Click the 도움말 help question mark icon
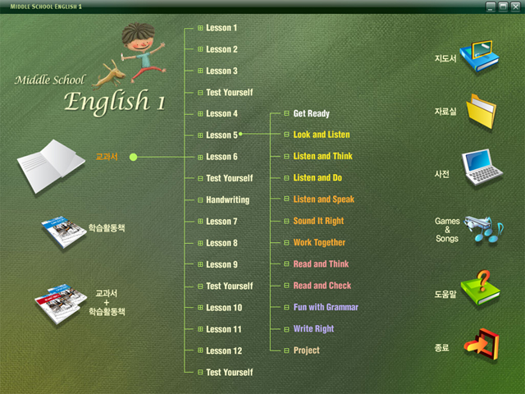 click(x=479, y=287)
